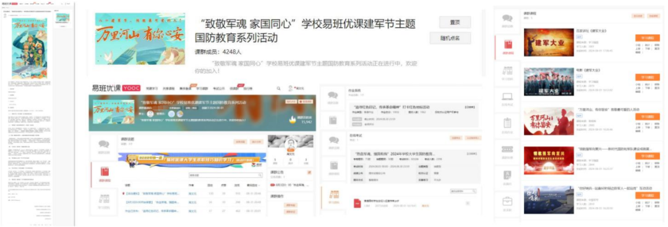
Task: Open the edit icon beside 课群公告
Action: point(309,173)
